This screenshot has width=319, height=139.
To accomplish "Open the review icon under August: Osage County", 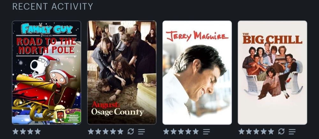I will point(141,132).
